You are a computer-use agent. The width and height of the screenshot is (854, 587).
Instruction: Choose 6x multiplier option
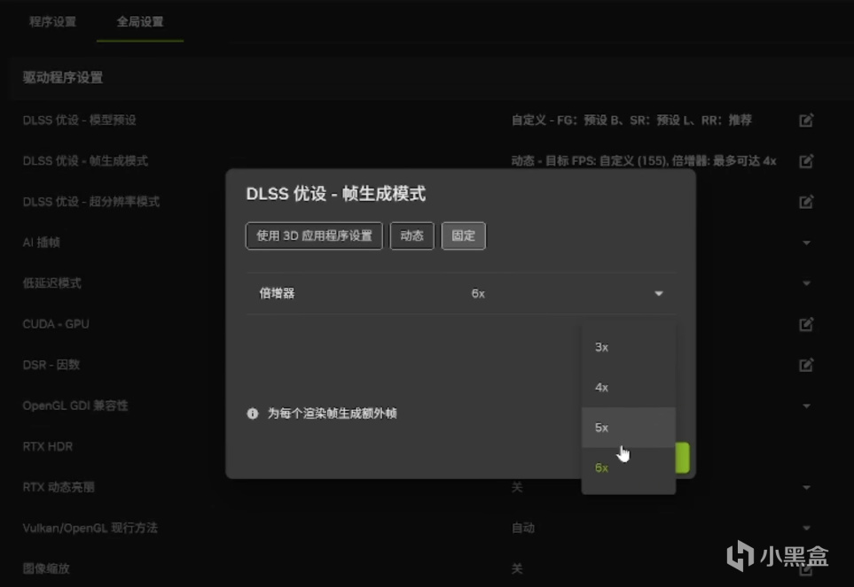629,467
